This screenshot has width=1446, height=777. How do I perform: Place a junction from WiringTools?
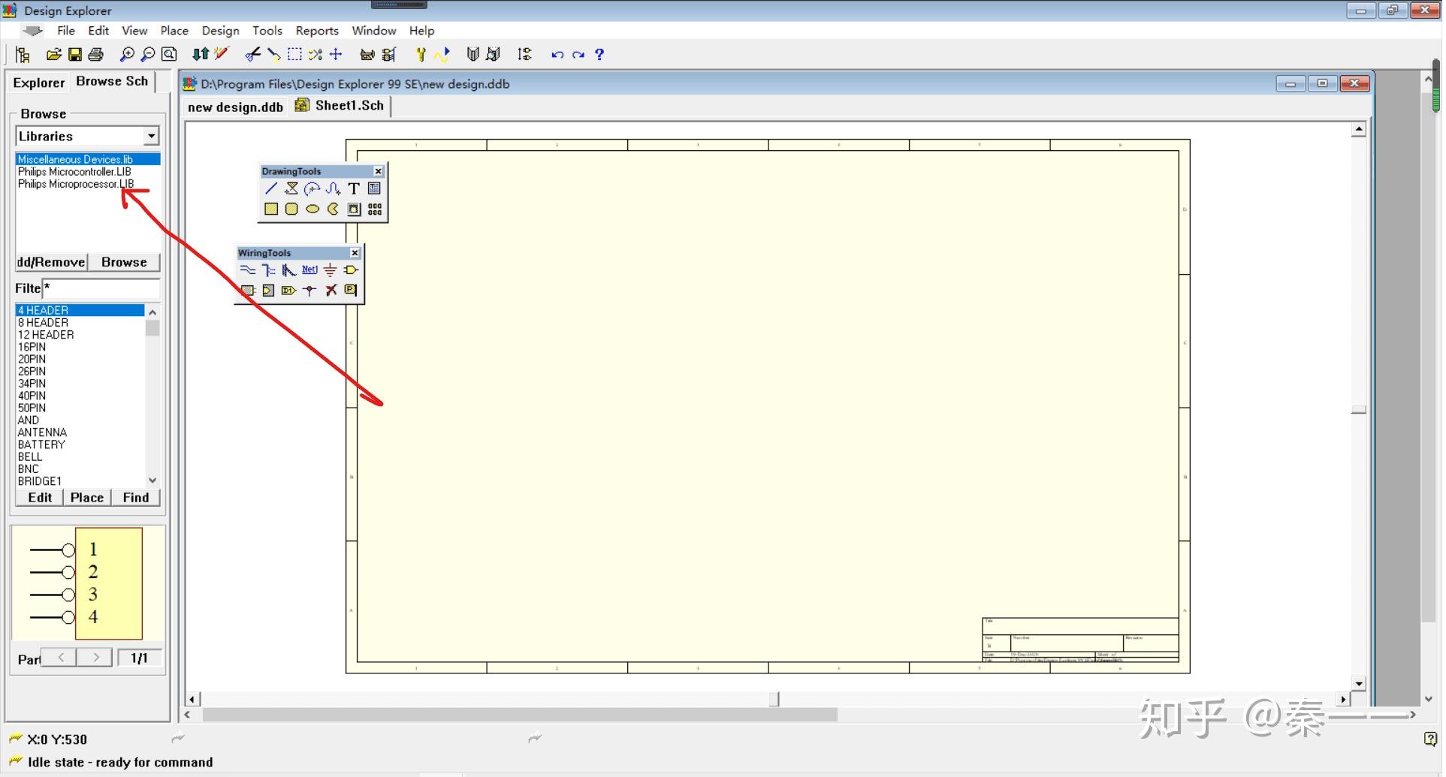(309, 291)
